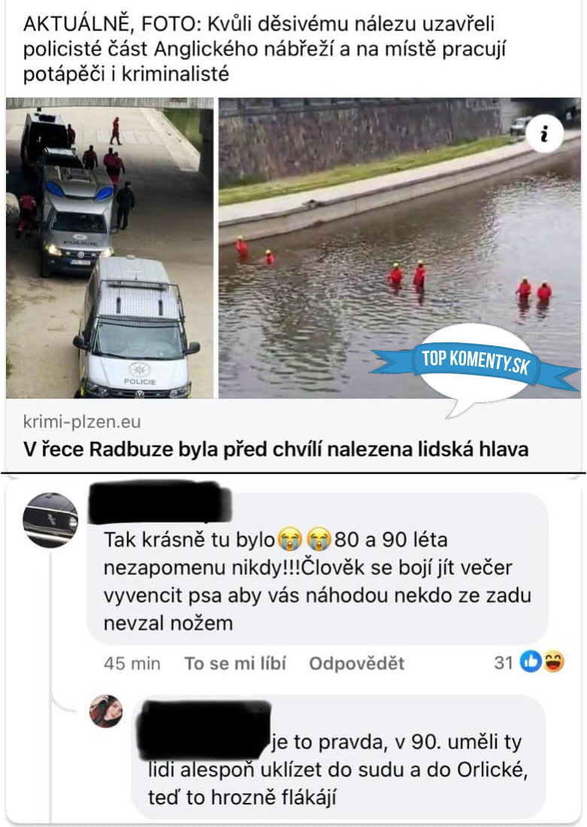This screenshot has height=827, width=587.
Task: Like the comment with 'To se mi líbí'
Action: pyautogui.click(x=235, y=663)
